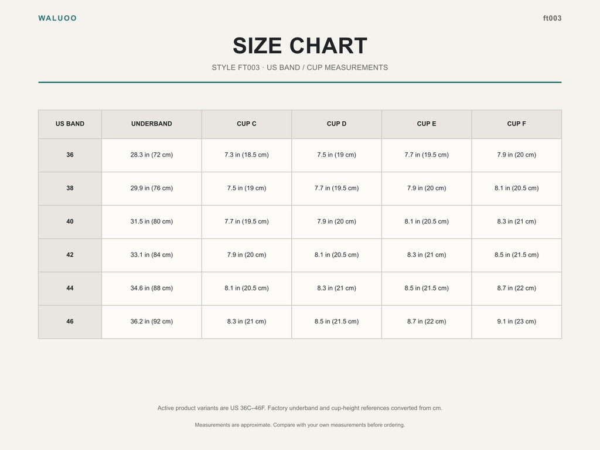Click underband value 31.5 in (80 cm)

coord(152,221)
